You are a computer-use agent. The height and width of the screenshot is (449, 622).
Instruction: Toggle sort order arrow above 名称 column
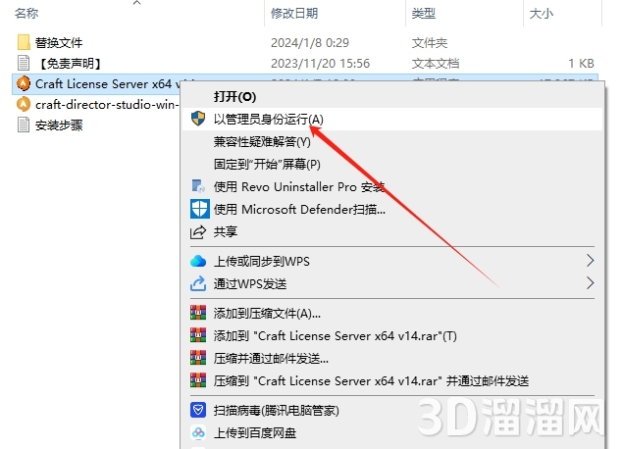(x=136, y=3)
